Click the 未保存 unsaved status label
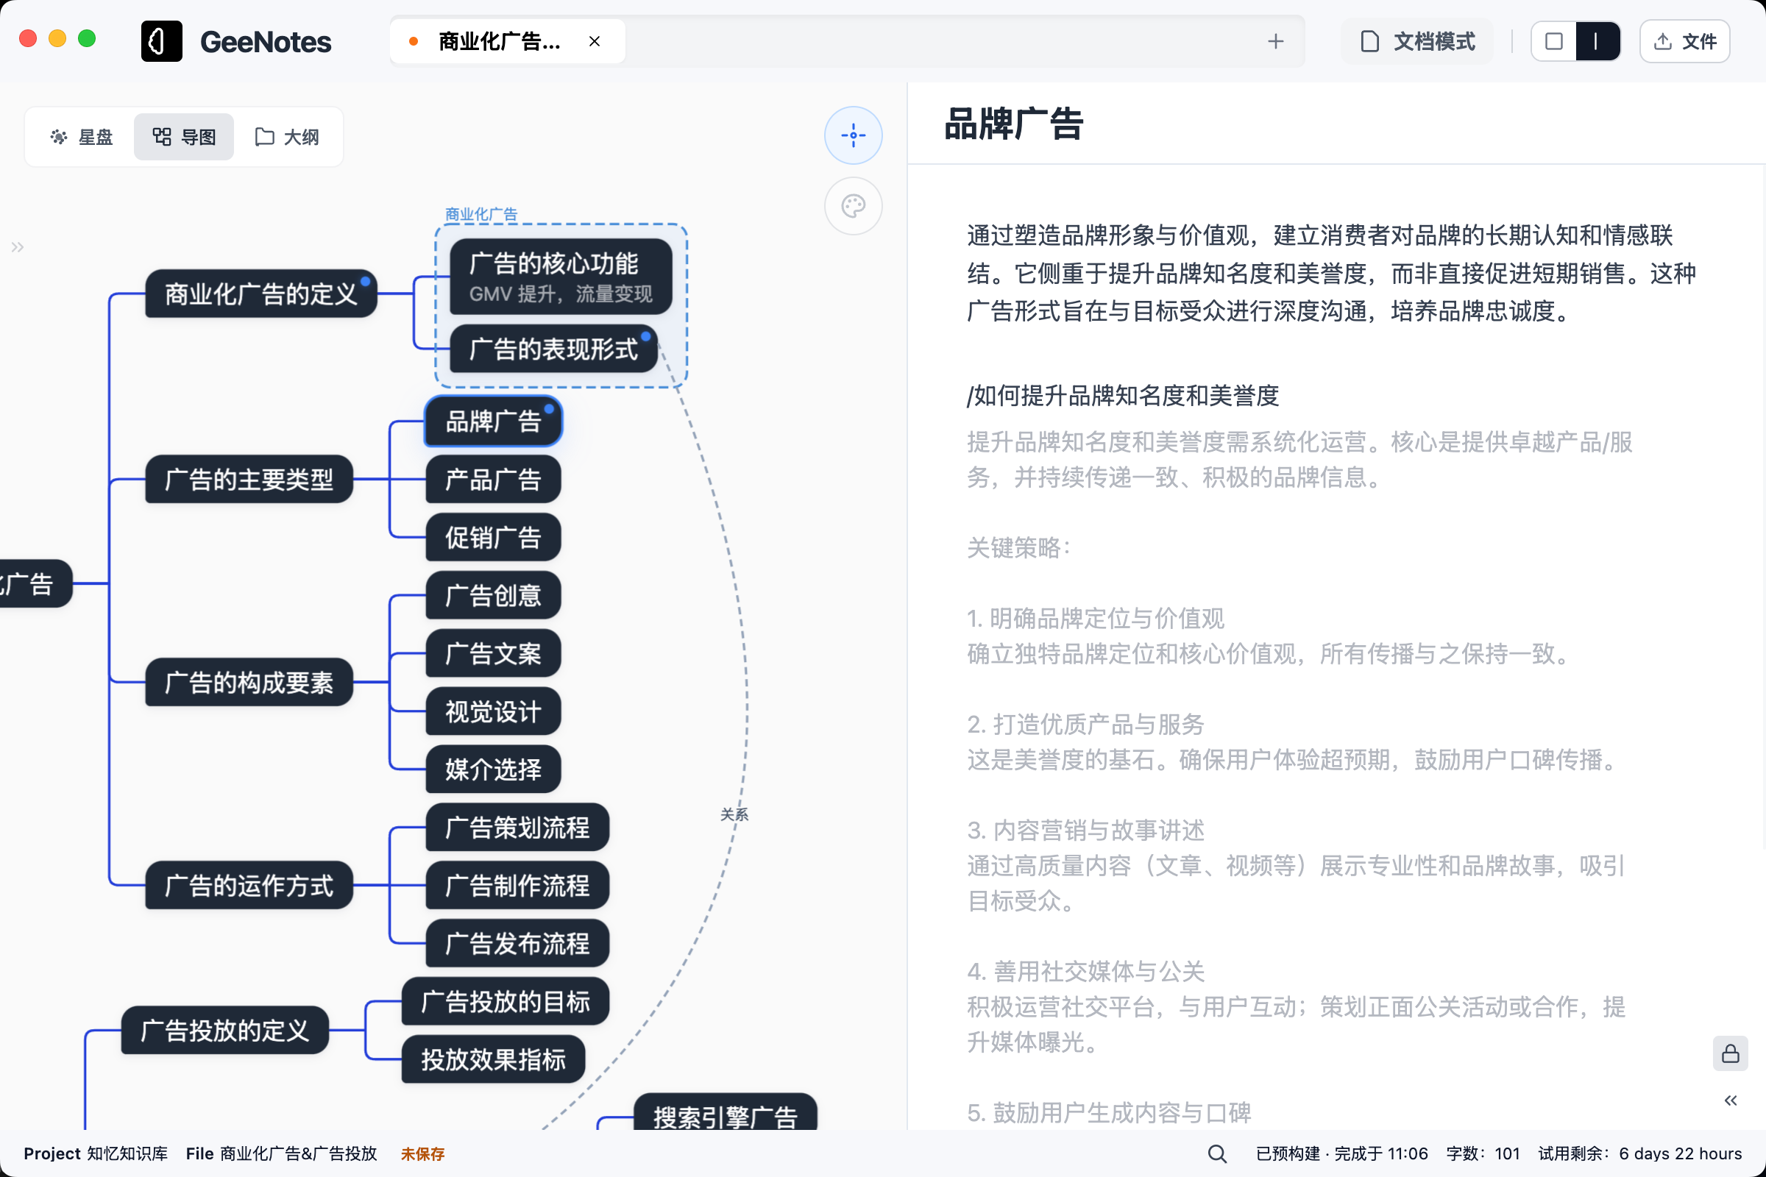Image resolution: width=1766 pixels, height=1177 pixels. [422, 1153]
